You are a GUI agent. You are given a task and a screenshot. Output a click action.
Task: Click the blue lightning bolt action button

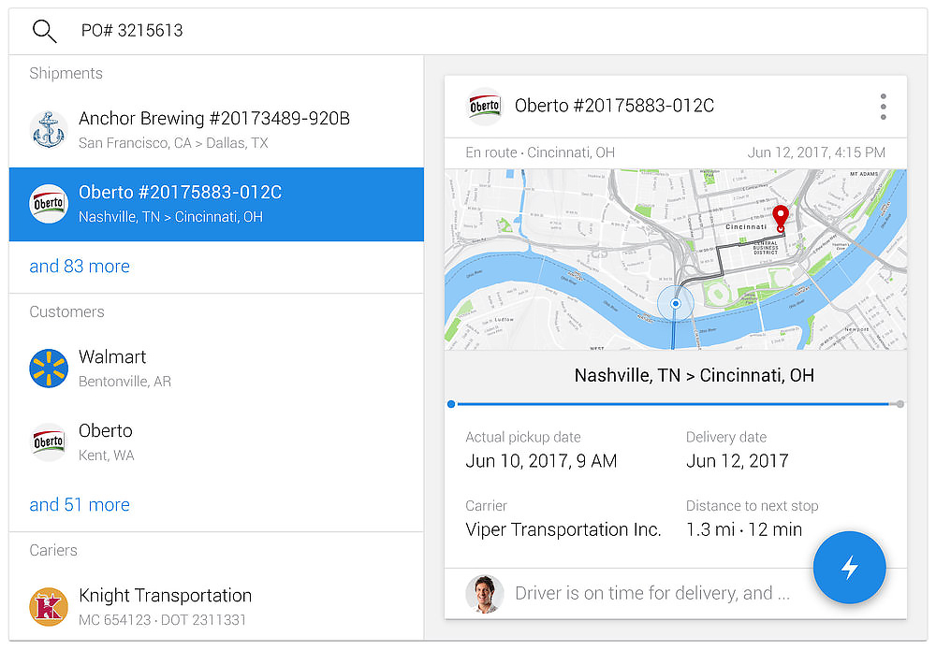(x=849, y=568)
